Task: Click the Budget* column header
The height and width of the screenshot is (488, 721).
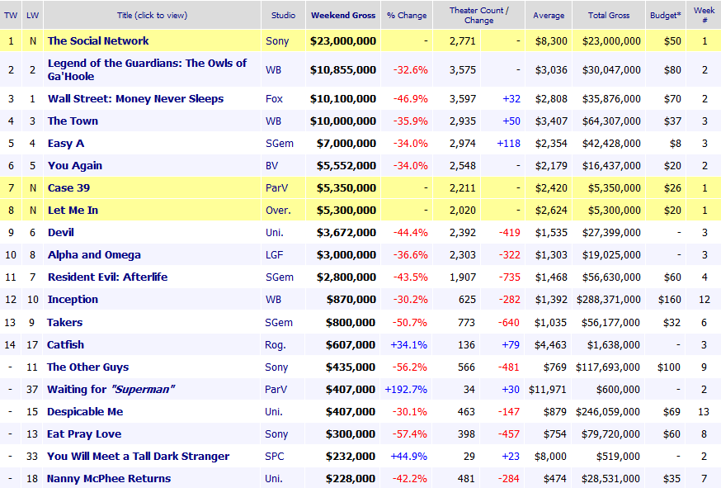Action: [x=666, y=15]
